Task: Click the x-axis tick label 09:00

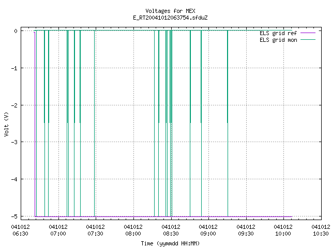Action: (x=208, y=234)
